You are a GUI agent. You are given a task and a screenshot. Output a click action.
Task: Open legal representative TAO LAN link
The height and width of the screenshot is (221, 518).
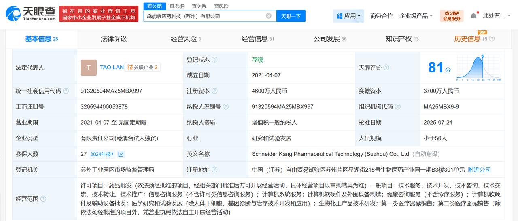pyautogui.click(x=112, y=67)
